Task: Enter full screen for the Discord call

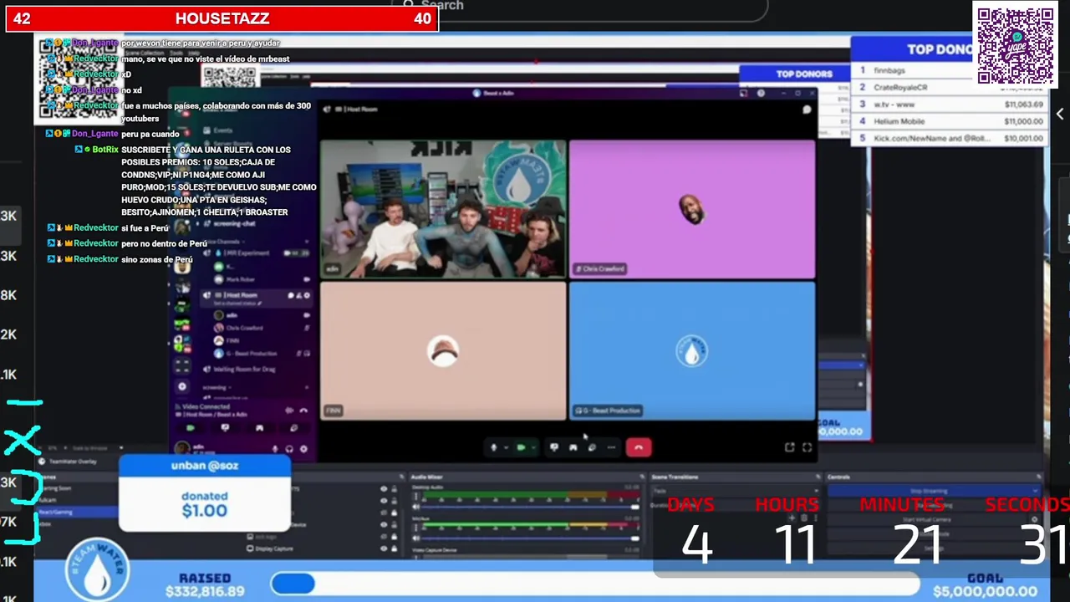Action: pyautogui.click(x=807, y=447)
